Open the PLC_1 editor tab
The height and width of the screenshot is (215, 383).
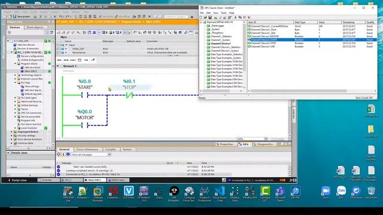[x=71, y=180]
